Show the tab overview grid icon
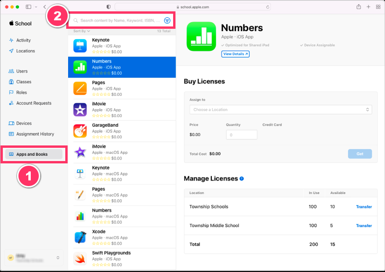This screenshot has height=272, width=385. [378, 7]
